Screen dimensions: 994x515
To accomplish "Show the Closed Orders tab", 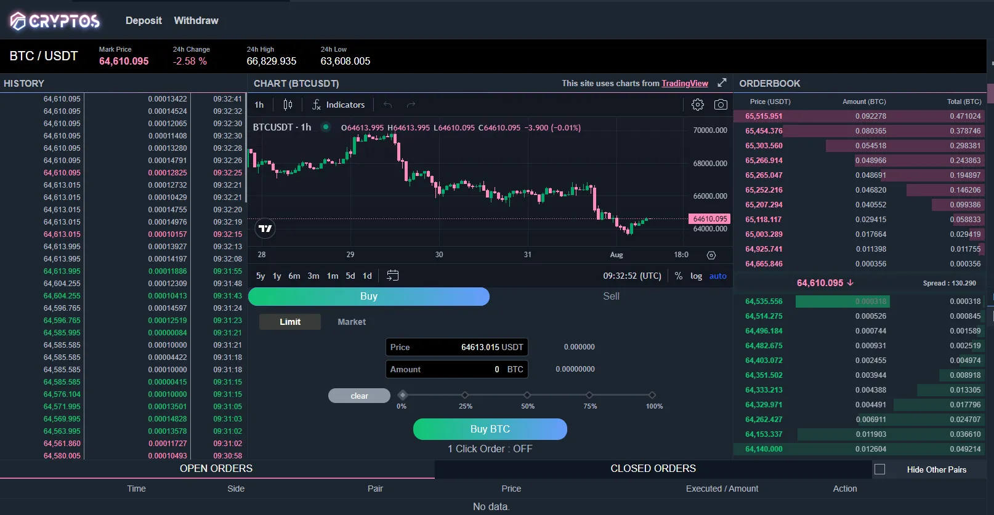I will (653, 469).
